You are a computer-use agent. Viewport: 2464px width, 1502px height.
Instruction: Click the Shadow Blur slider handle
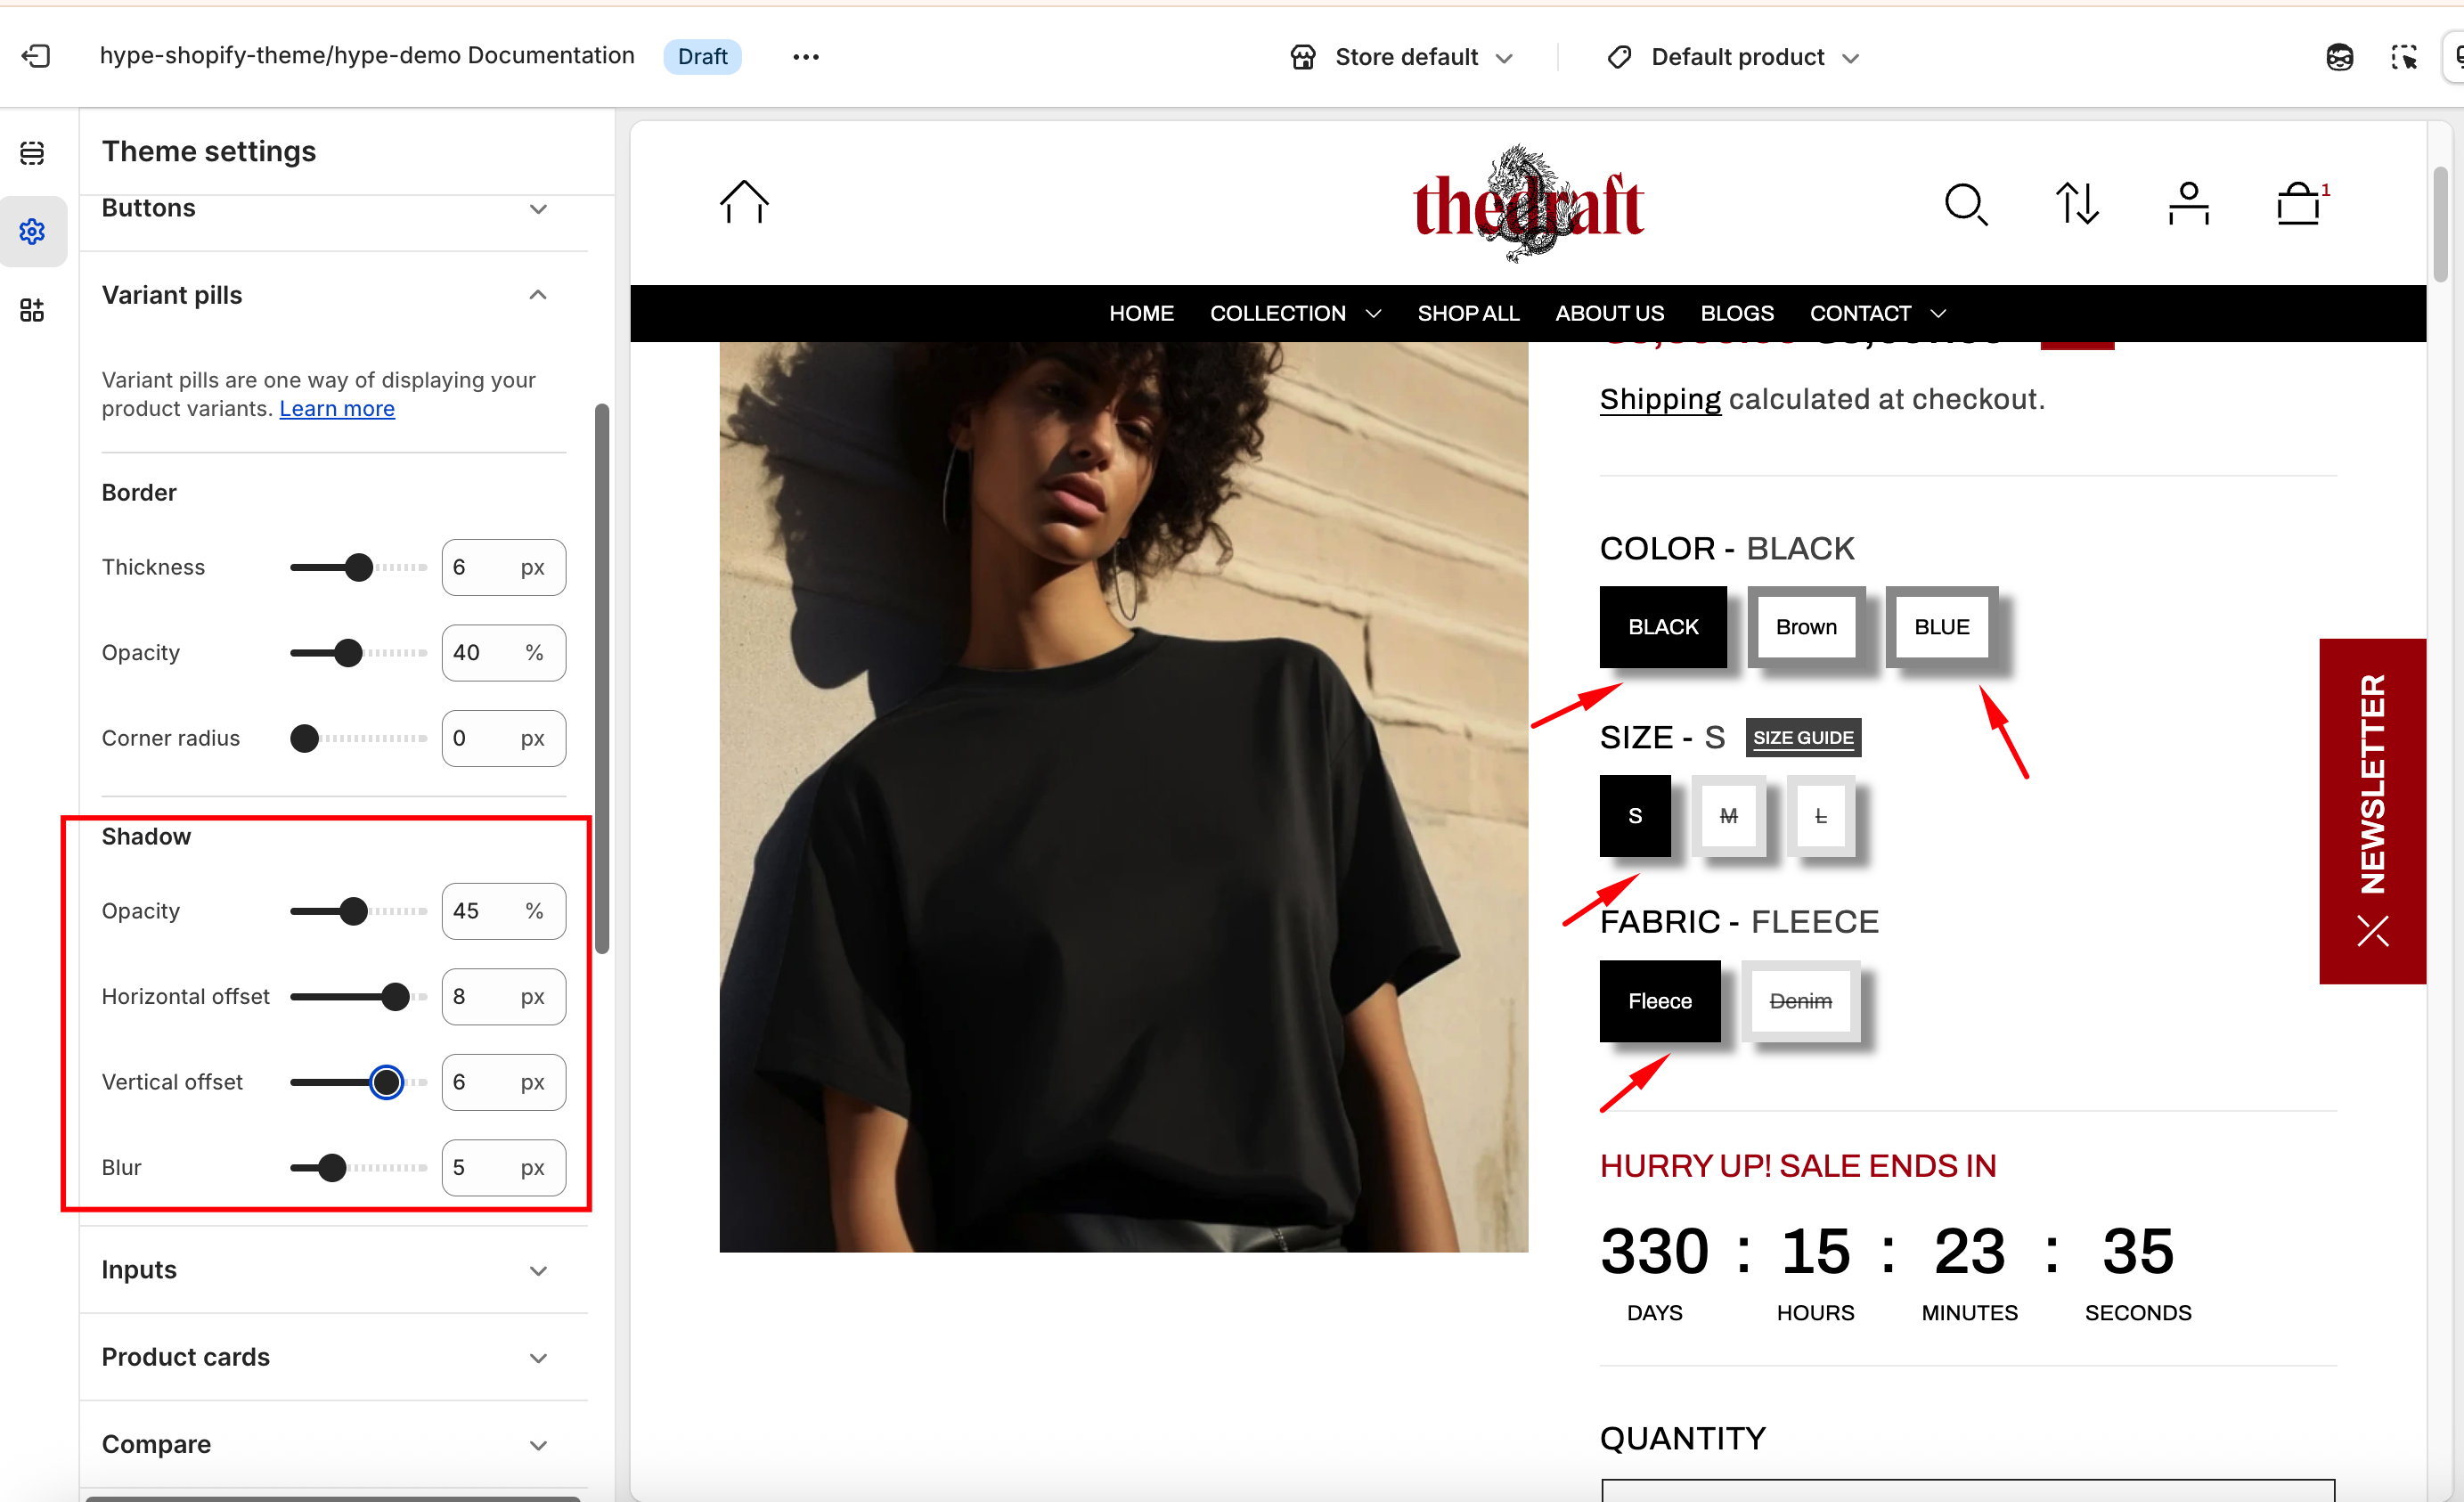point(332,1167)
